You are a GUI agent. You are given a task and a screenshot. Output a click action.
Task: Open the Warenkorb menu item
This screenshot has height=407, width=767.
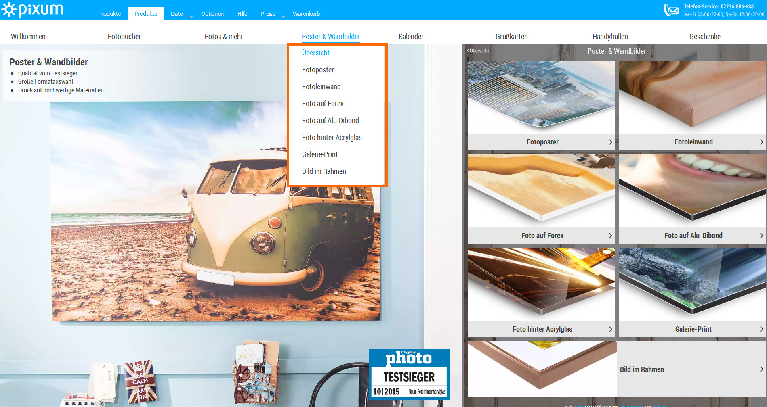(x=306, y=14)
